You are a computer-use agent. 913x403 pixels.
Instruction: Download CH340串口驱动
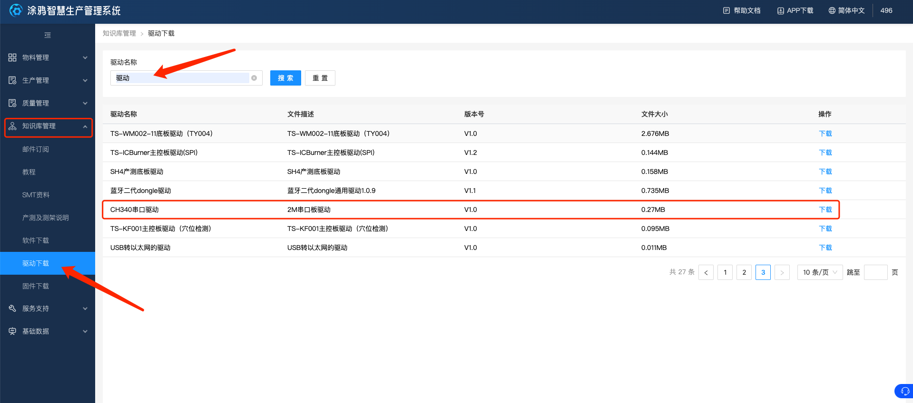pos(825,210)
